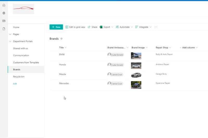Open My files page icon

[4, 29]
